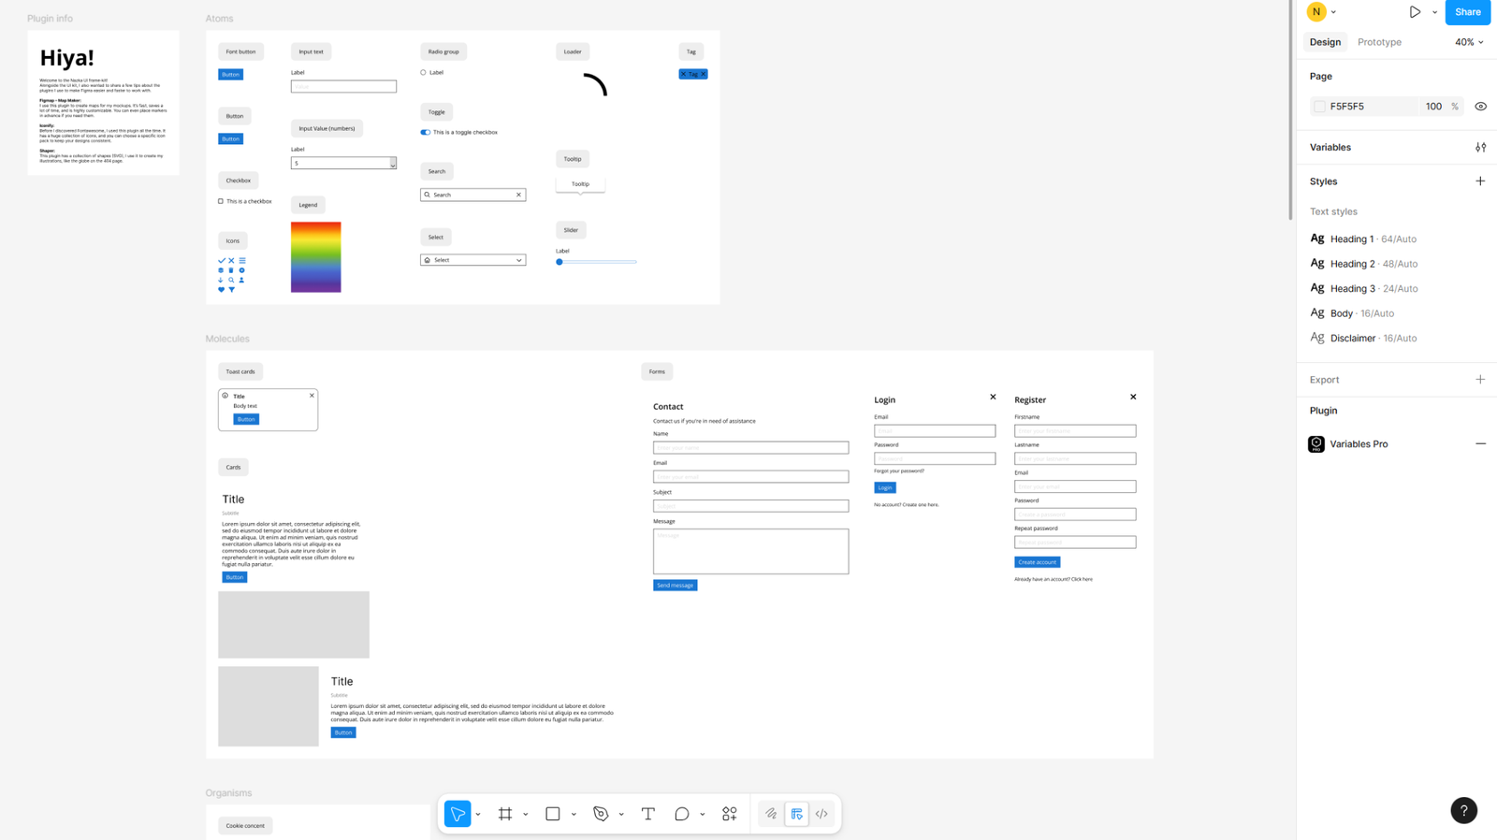Image resolution: width=1497 pixels, height=840 pixels.
Task: Expand the Move tool options arrow
Action: pyautogui.click(x=478, y=815)
